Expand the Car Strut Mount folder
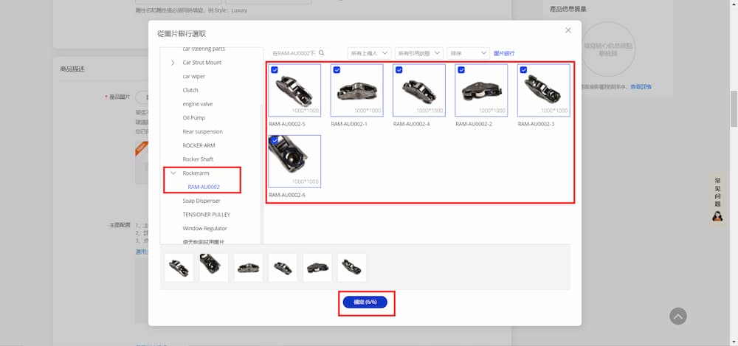The width and height of the screenshot is (738, 346). coord(173,63)
